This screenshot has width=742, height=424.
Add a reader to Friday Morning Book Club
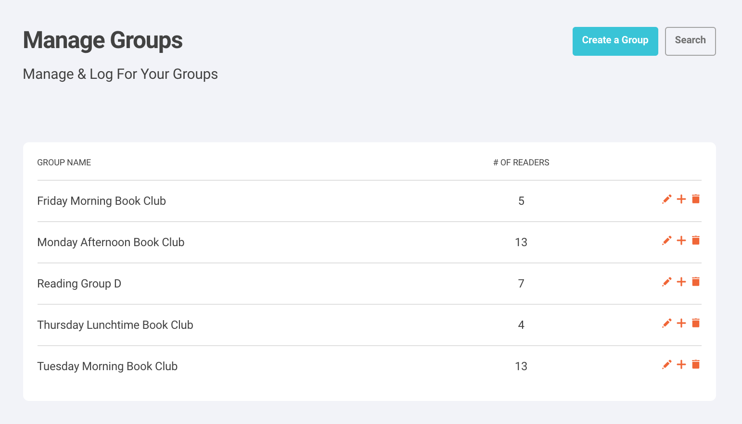click(x=681, y=199)
